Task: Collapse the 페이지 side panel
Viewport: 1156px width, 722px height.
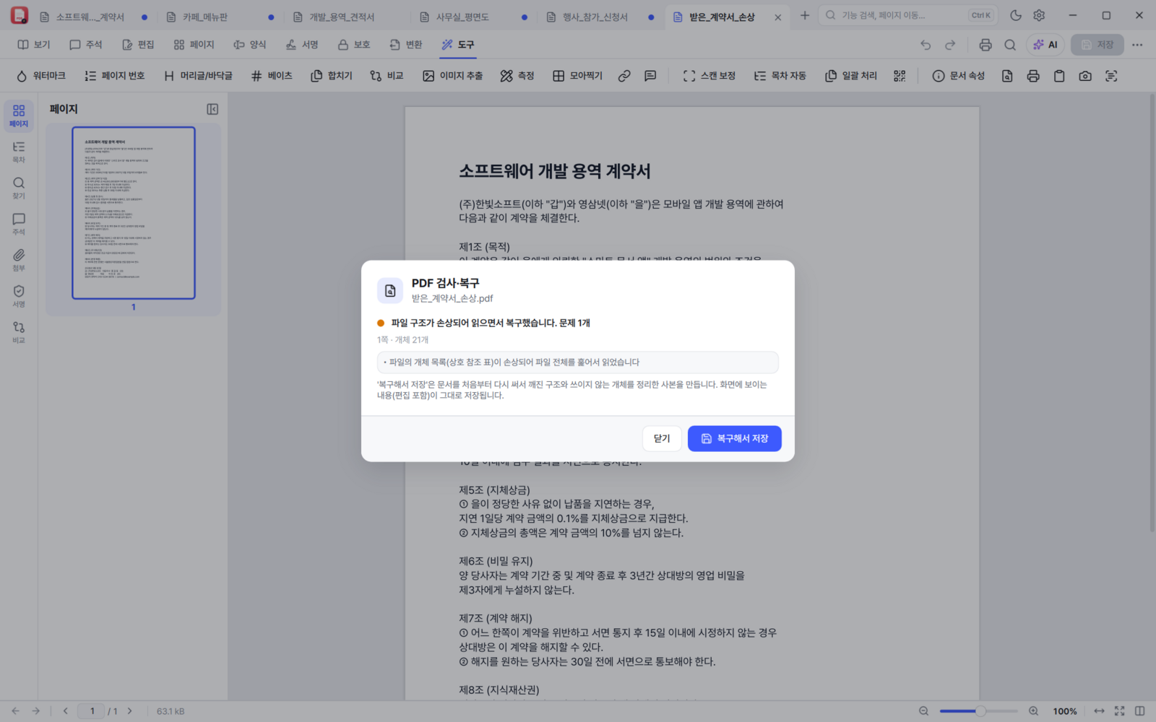Action: pyautogui.click(x=212, y=109)
